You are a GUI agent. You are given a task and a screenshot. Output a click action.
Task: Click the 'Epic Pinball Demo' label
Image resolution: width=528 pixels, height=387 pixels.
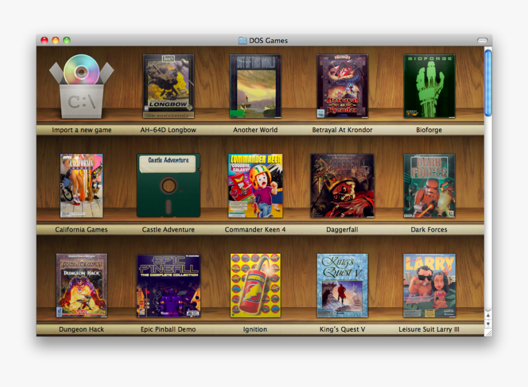(x=168, y=329)
